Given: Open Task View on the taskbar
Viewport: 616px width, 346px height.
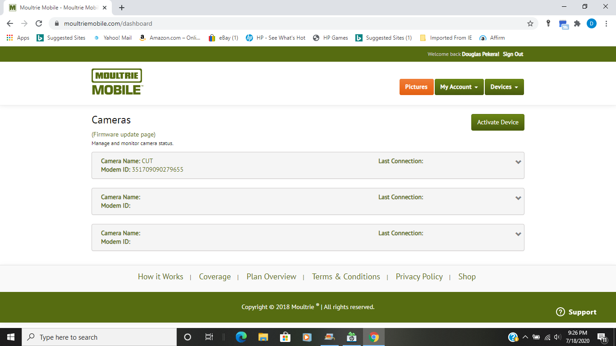Looking at the screenshot, I should pyautogui.click(x=209, y=337).
